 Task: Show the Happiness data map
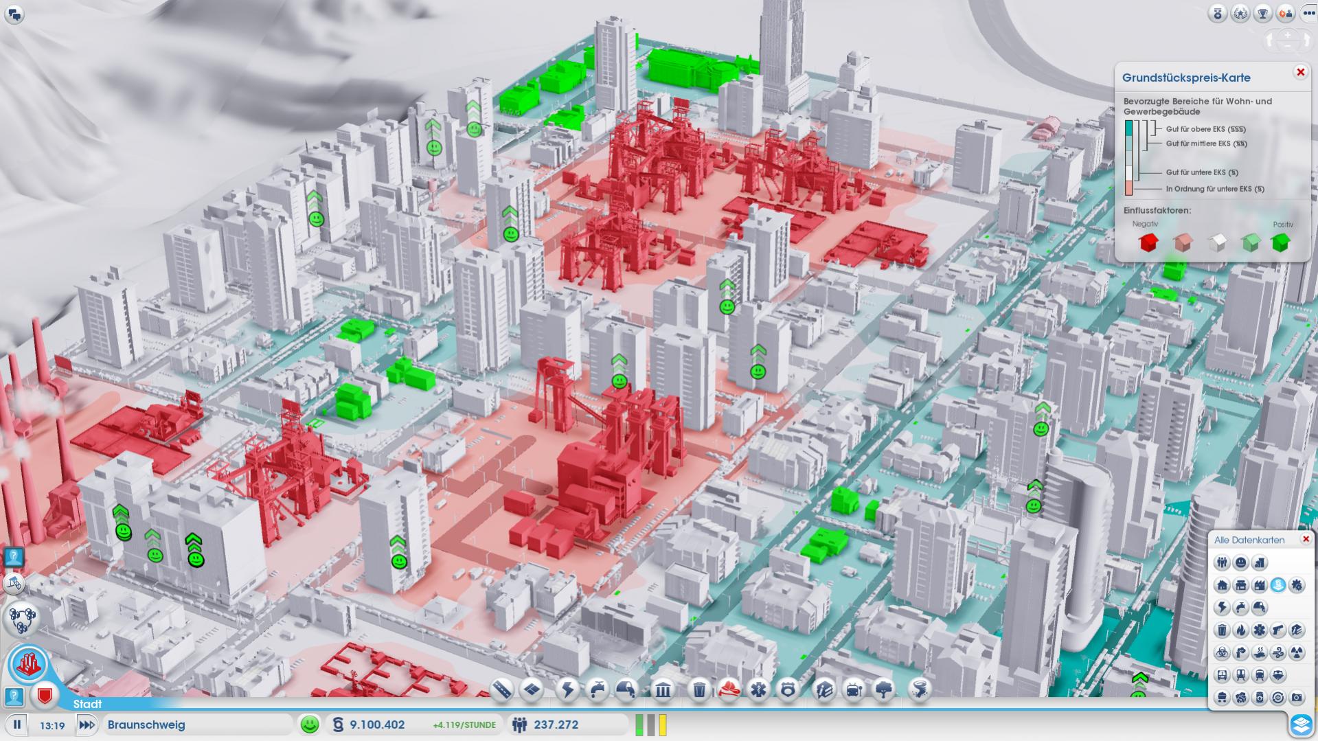point(1240,563)
